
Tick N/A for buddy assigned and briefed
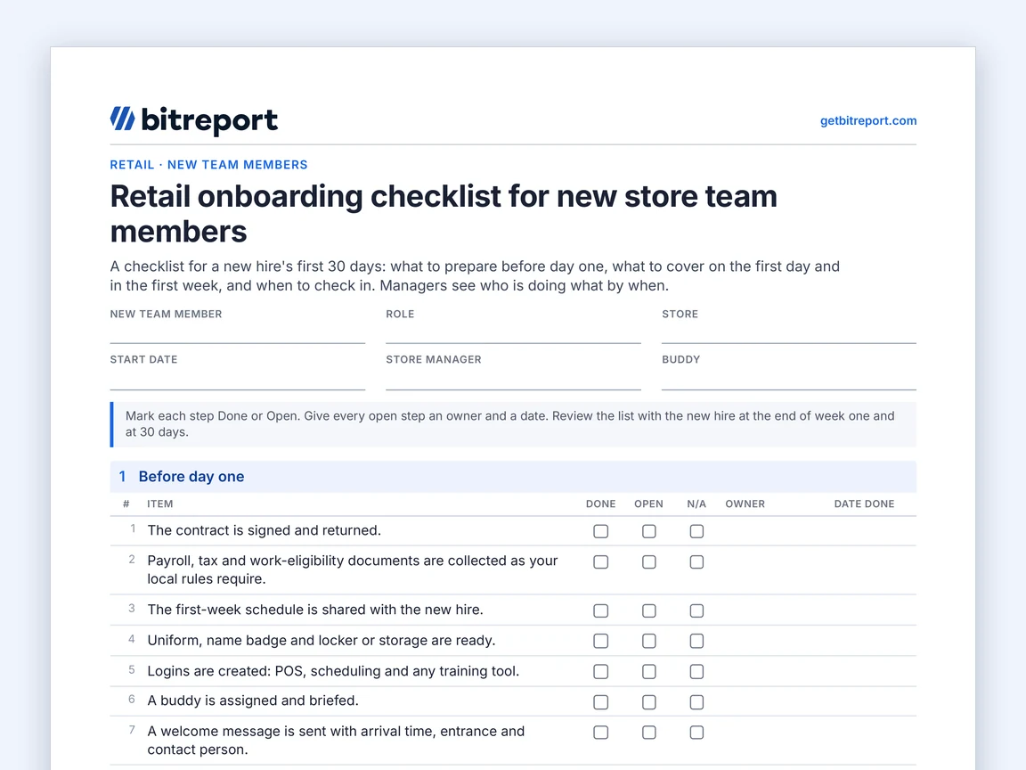pos(696,702)
